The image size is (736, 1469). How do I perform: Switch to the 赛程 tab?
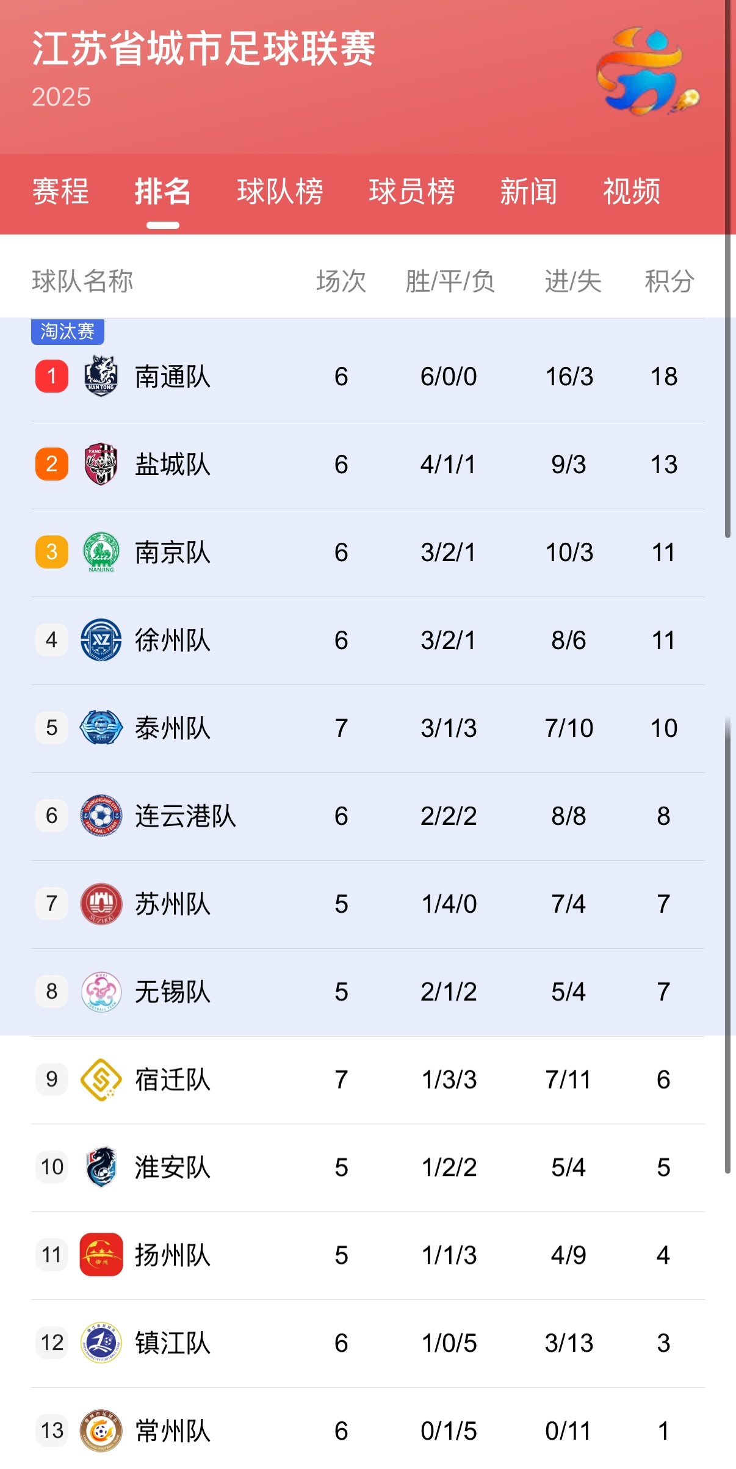click(x=60, y=192)
